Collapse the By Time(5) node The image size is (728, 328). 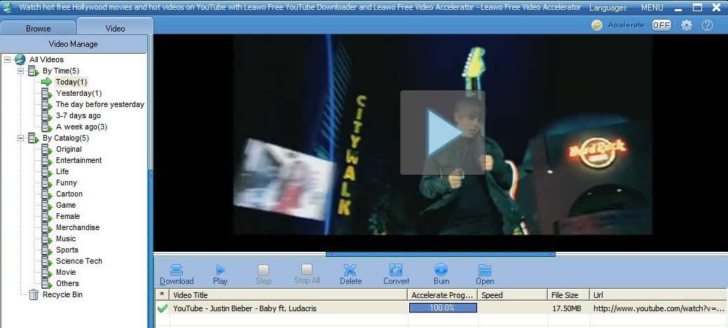pyautogui.click(x=20, y=71)
